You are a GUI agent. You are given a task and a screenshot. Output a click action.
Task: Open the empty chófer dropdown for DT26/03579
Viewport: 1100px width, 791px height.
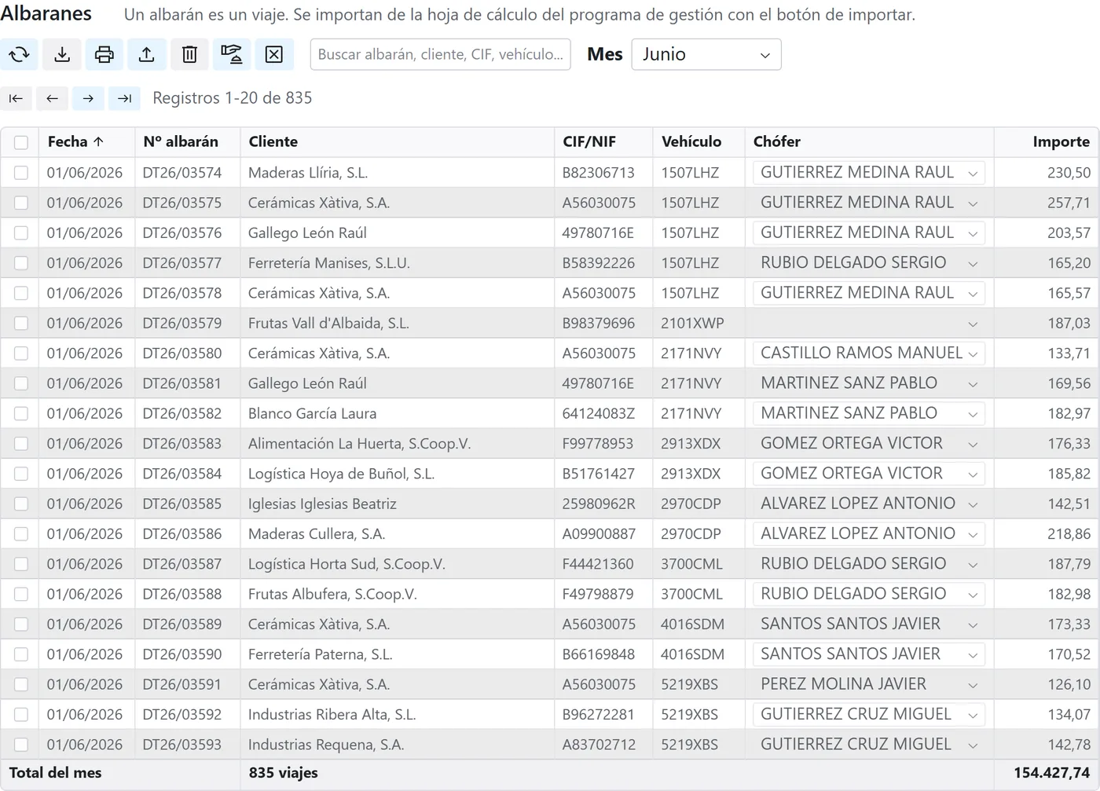[869, 324]
